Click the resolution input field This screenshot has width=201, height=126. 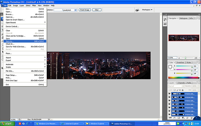click(x=58, y=10)
